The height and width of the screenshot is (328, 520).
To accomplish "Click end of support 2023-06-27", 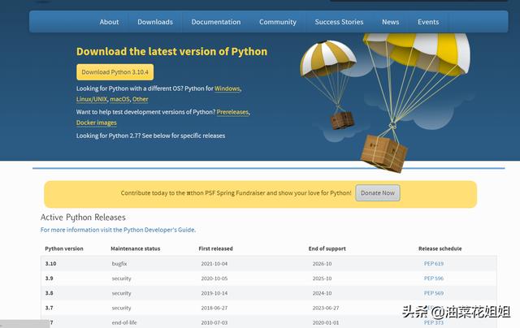I will tap(326, 308).
